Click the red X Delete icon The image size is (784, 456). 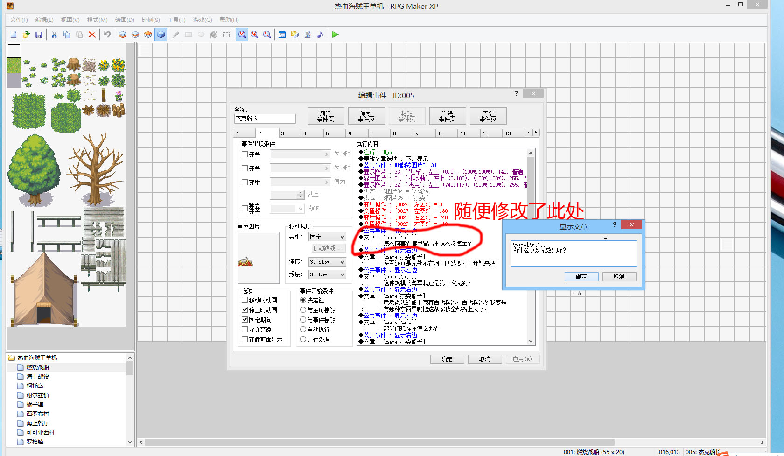click(x=92, y=35)
